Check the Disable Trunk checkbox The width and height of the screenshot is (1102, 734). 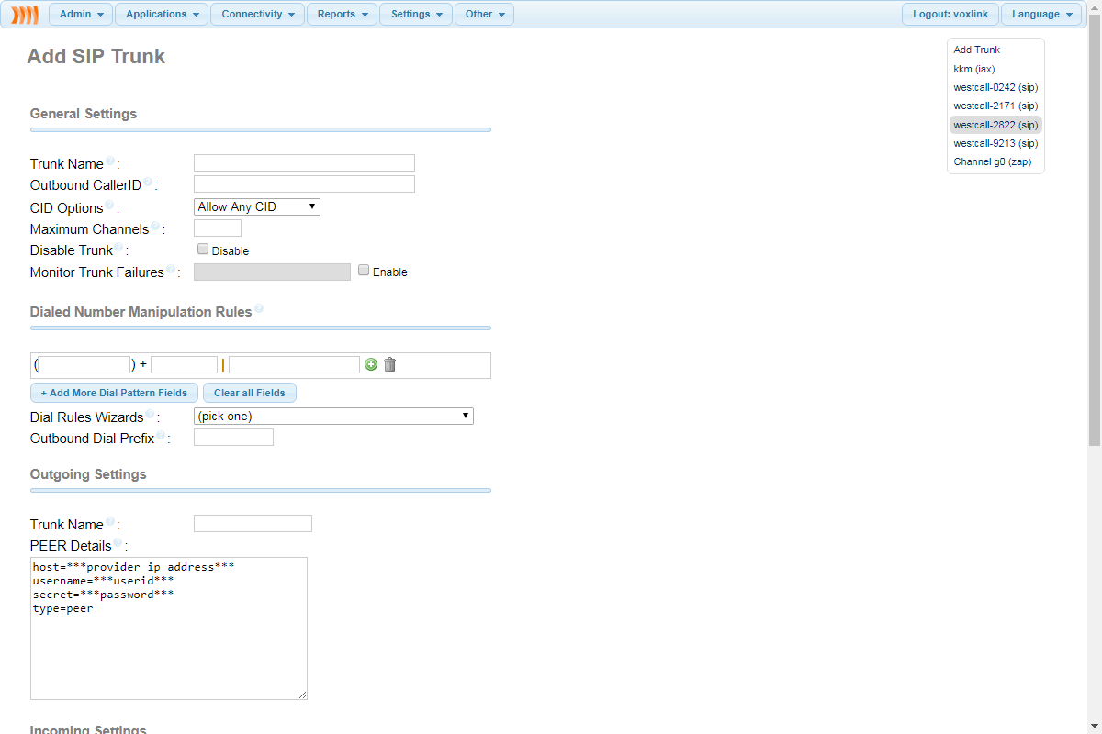point(203,249)
